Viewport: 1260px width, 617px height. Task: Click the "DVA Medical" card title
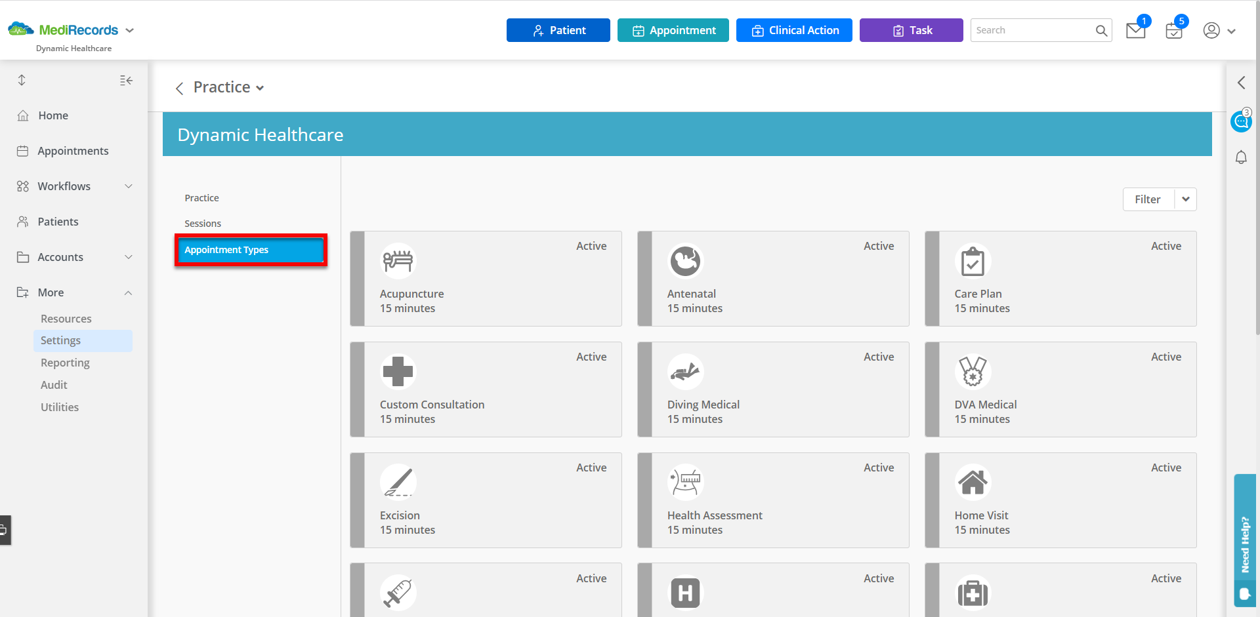coord(986,405)
